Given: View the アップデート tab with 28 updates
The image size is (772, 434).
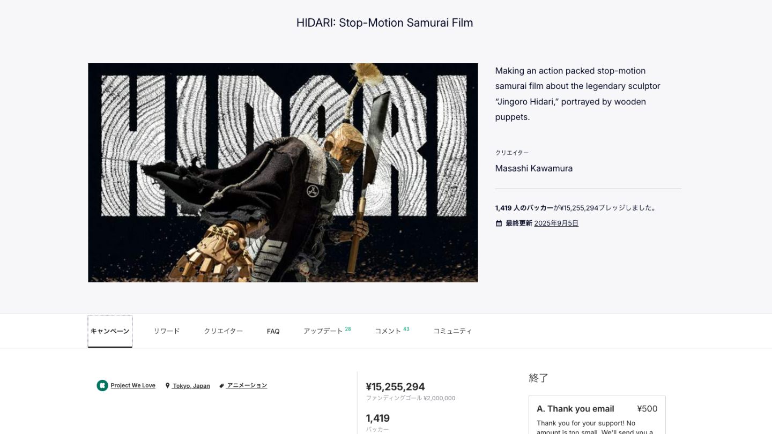Looking at the screenshot, I should [327, 331].
